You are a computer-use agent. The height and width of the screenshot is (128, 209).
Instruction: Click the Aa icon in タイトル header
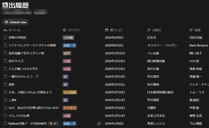click(x=5, y=30)
